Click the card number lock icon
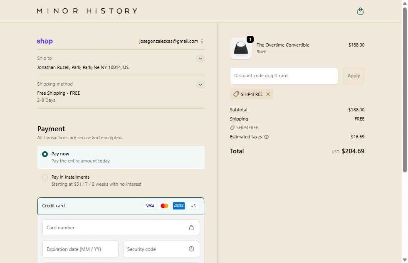 tap(191, 228)
